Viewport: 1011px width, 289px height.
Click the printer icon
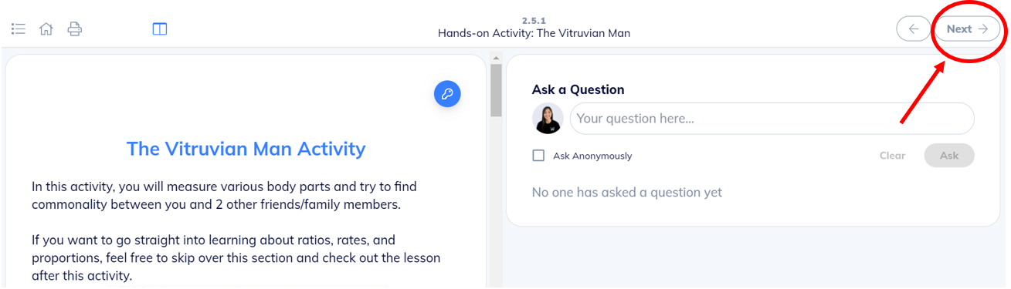(x=74, y=29)
